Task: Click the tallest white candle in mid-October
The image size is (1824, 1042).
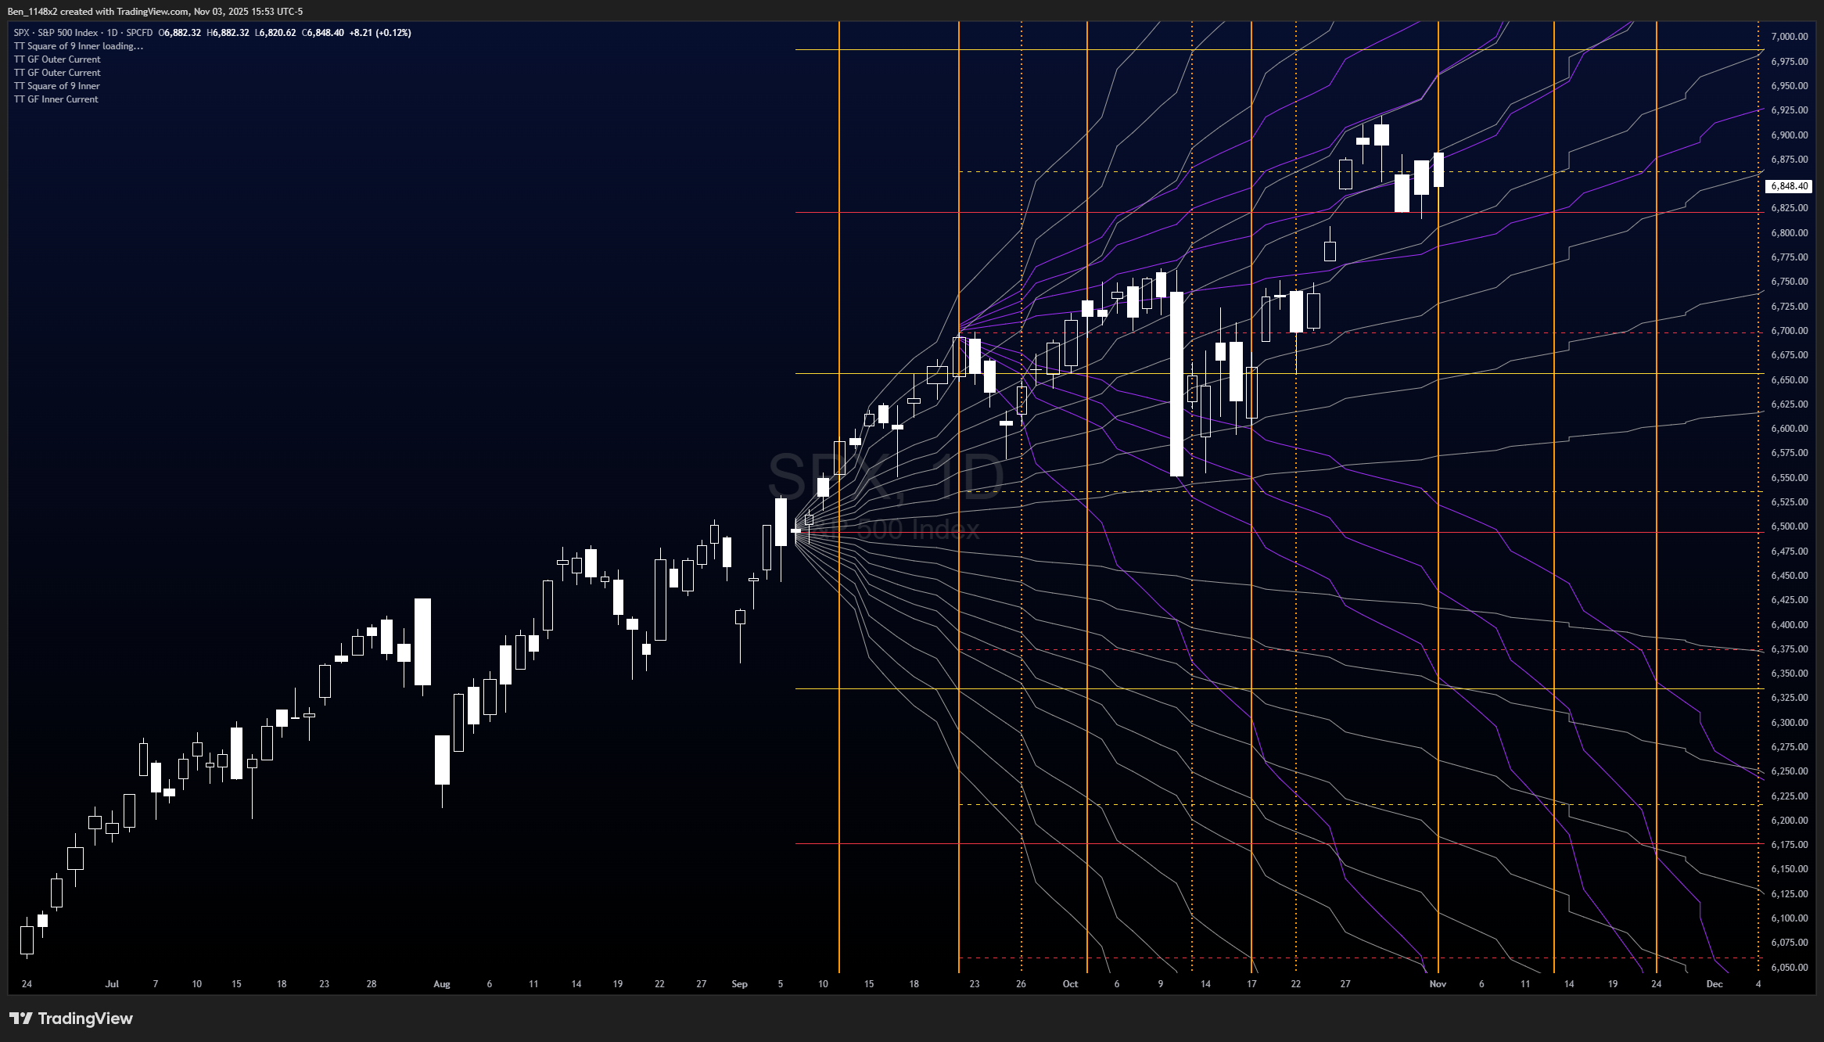Action: coord(1176,383)
